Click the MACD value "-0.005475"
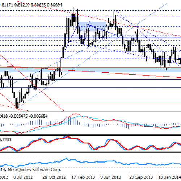 [18, 116]
